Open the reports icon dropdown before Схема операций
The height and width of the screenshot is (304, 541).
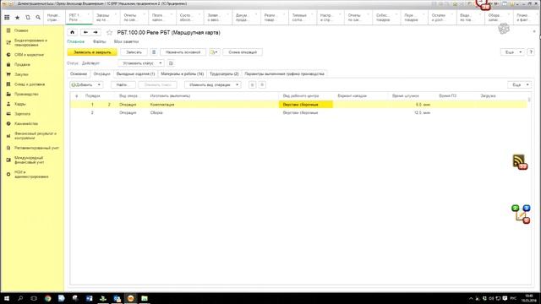pos(214,52)
